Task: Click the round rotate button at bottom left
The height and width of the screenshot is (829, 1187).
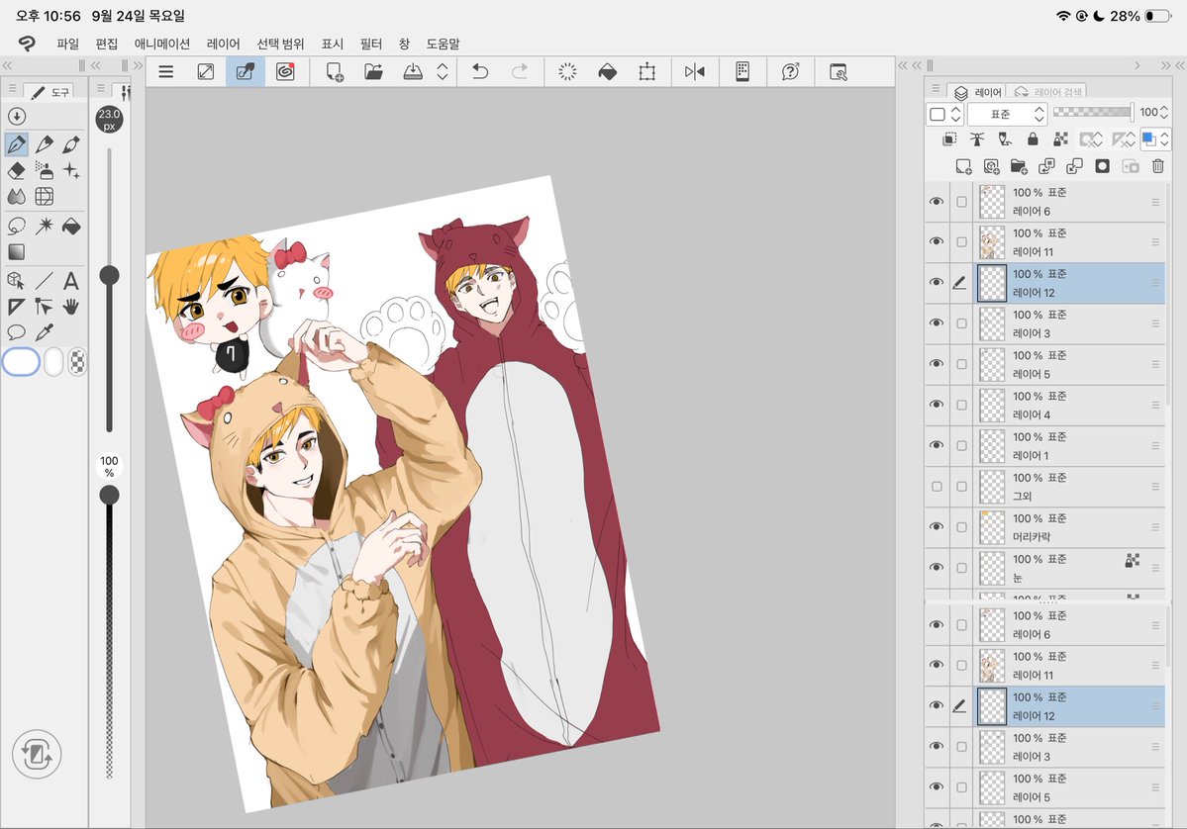Action: 37,754
